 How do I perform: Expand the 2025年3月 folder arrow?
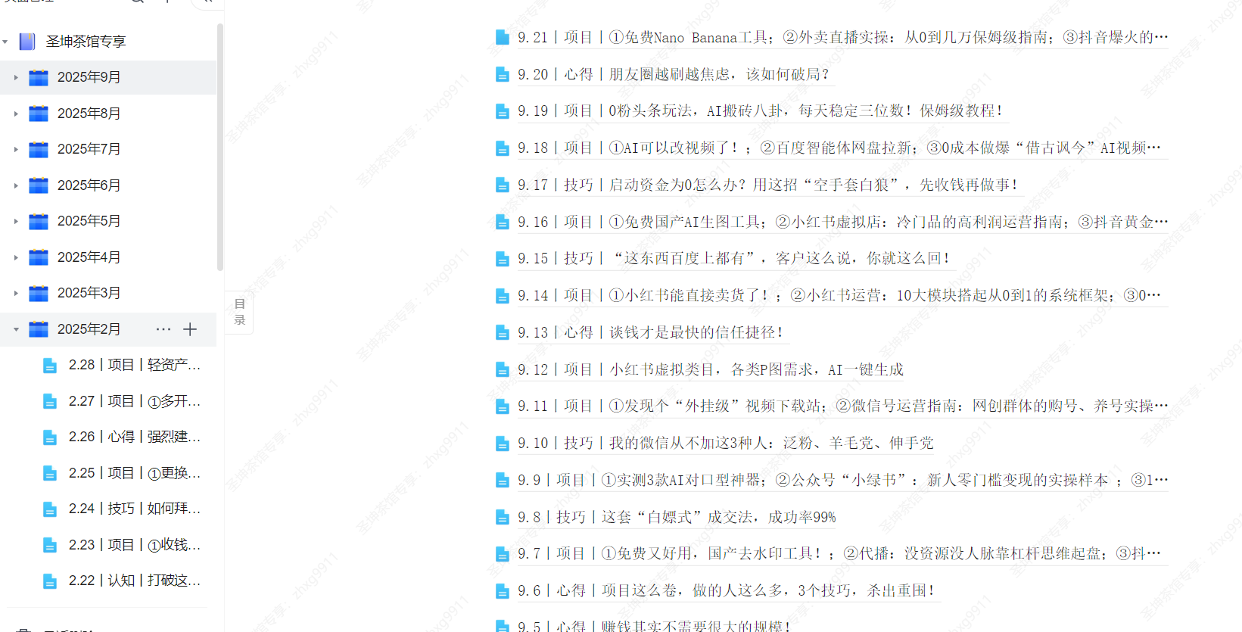point(16,293)
